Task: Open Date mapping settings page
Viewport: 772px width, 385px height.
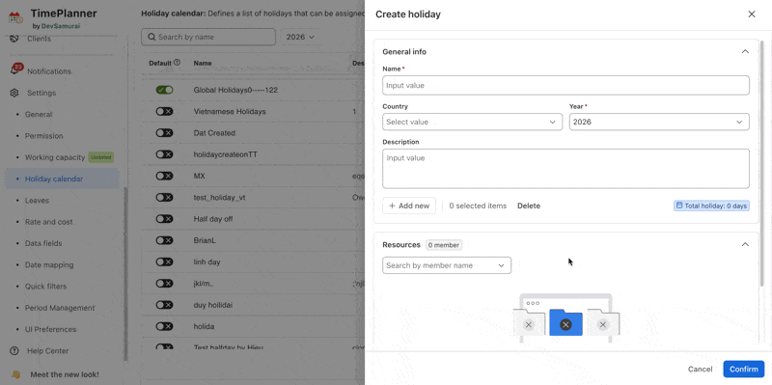Action: 49,265
